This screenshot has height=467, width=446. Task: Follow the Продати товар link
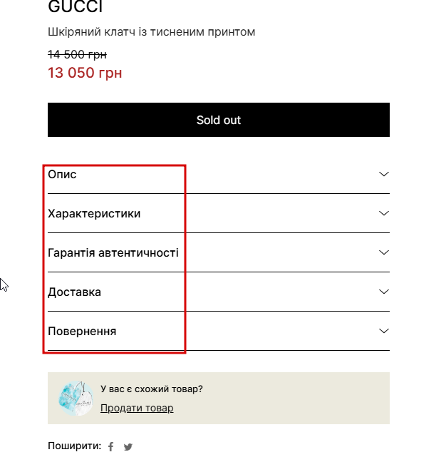(x=137, y=408)
